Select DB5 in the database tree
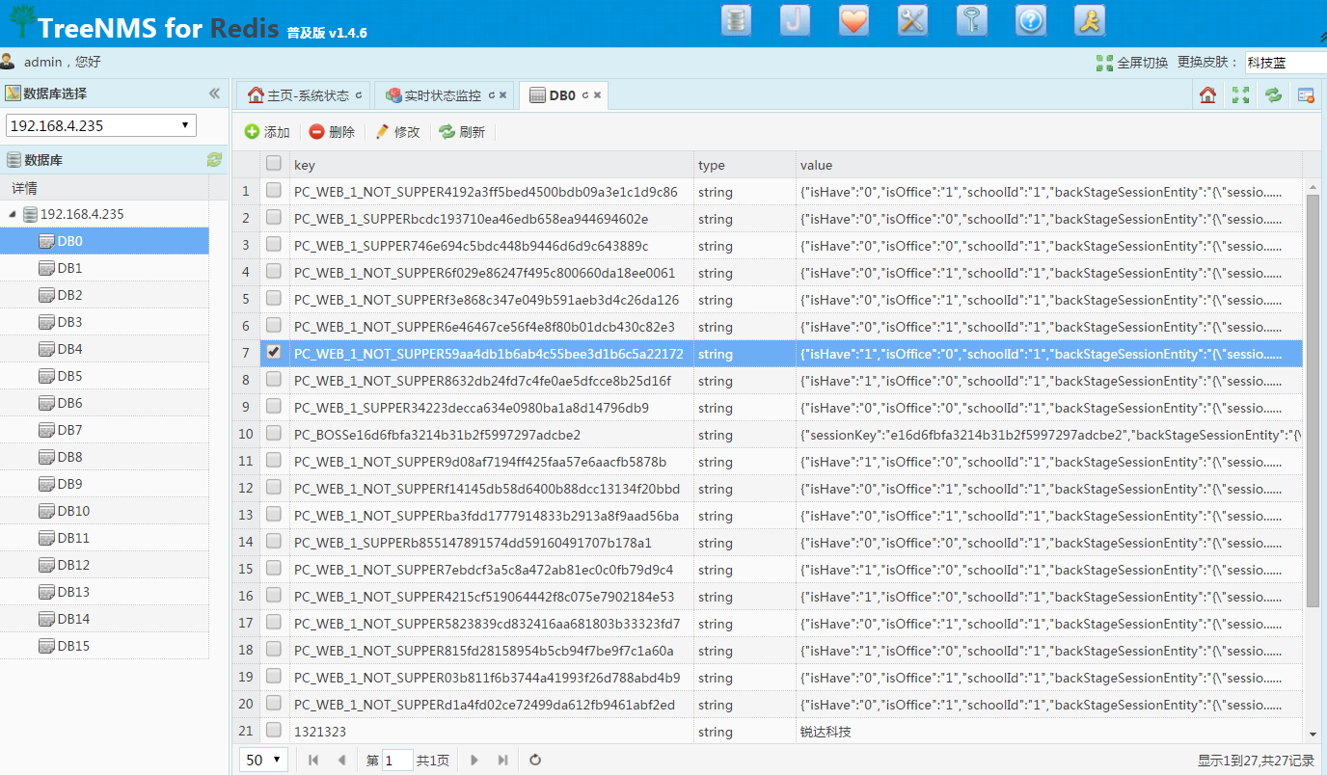The height and width of the screenshot is (775, 1327). [69, 376]
